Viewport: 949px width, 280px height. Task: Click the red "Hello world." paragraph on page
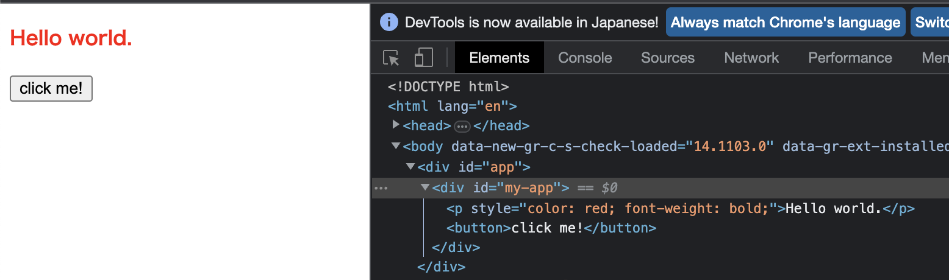pos(71,38)
